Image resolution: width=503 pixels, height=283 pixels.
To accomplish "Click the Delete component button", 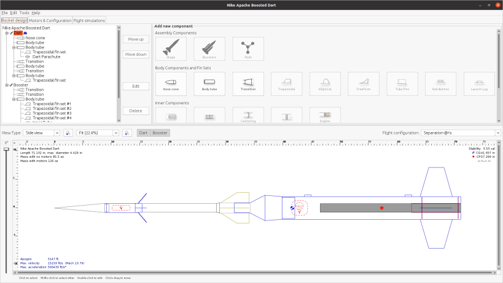I will point(136,111).
